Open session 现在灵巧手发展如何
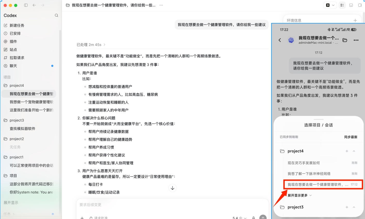 323,163
